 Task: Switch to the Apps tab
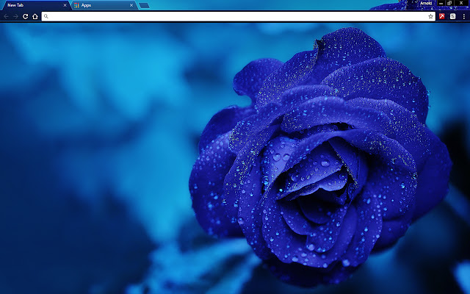pyautogui.click(x=104, y=5)
